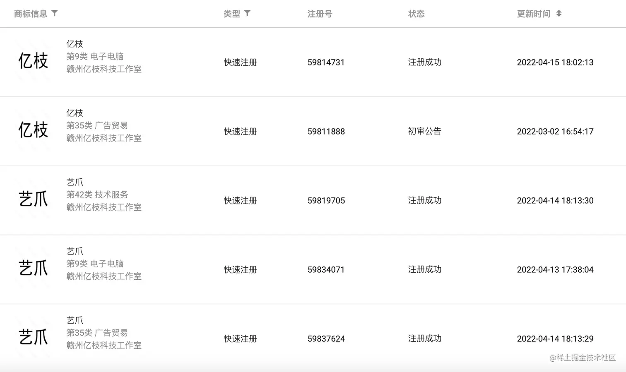Click the 状态 column header
This screenshot has width=626, height=372.
(417, 14)
